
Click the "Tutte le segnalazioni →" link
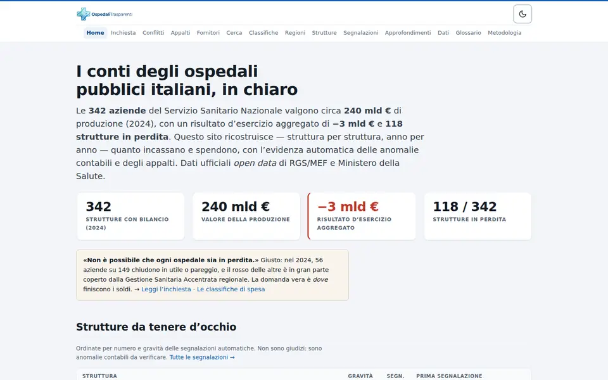202,357
